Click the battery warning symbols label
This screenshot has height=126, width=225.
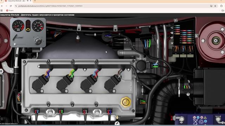click(x=200, y=120)
